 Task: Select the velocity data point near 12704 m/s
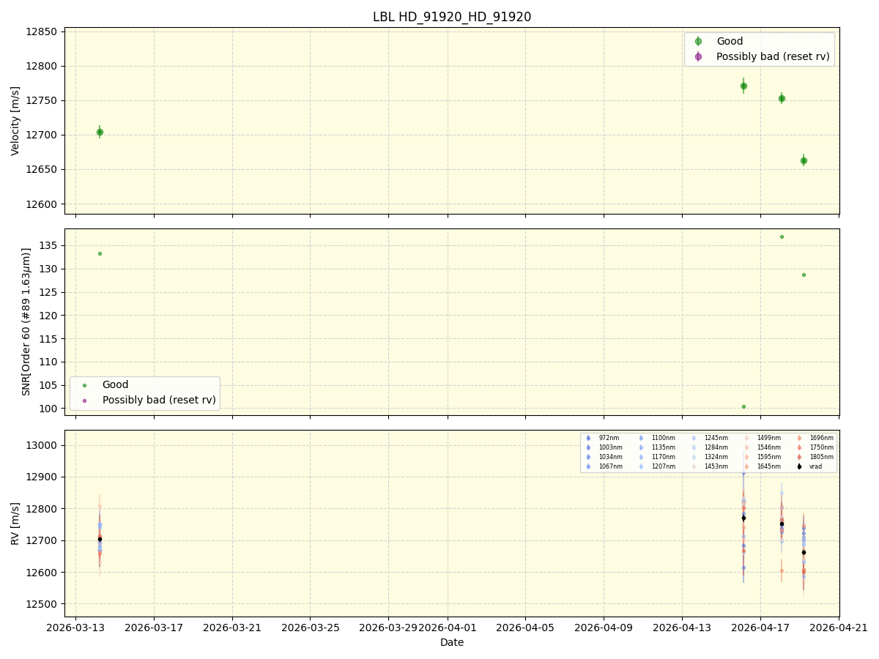[x=100, y=132]
